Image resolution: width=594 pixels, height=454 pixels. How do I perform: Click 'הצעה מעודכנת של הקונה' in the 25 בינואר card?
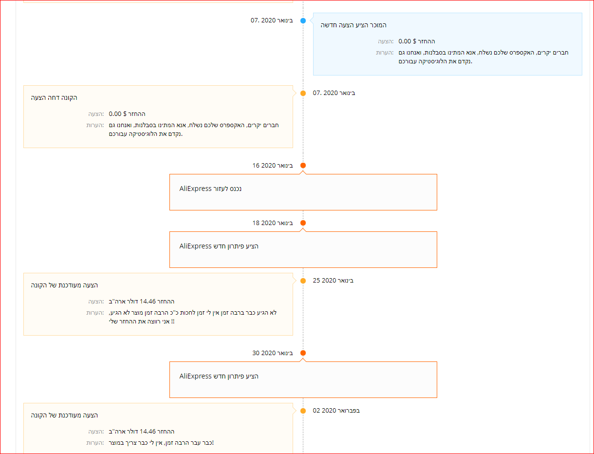(x=64, y=285)
